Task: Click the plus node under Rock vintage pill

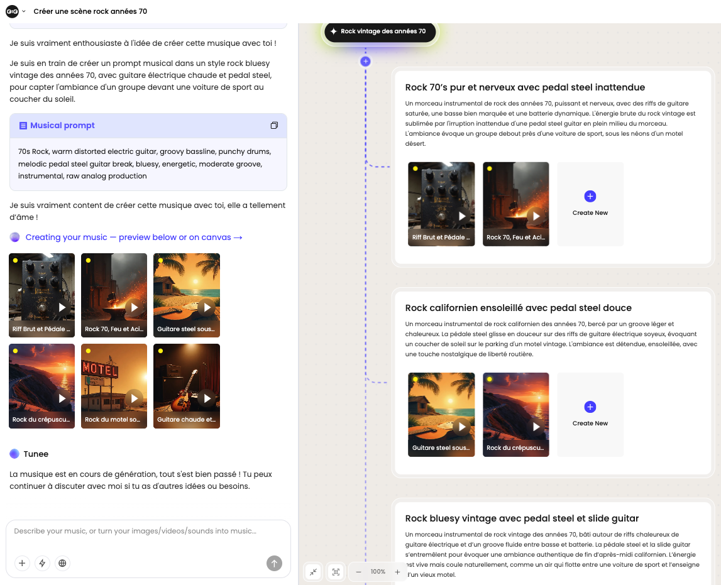Action: 365,62
